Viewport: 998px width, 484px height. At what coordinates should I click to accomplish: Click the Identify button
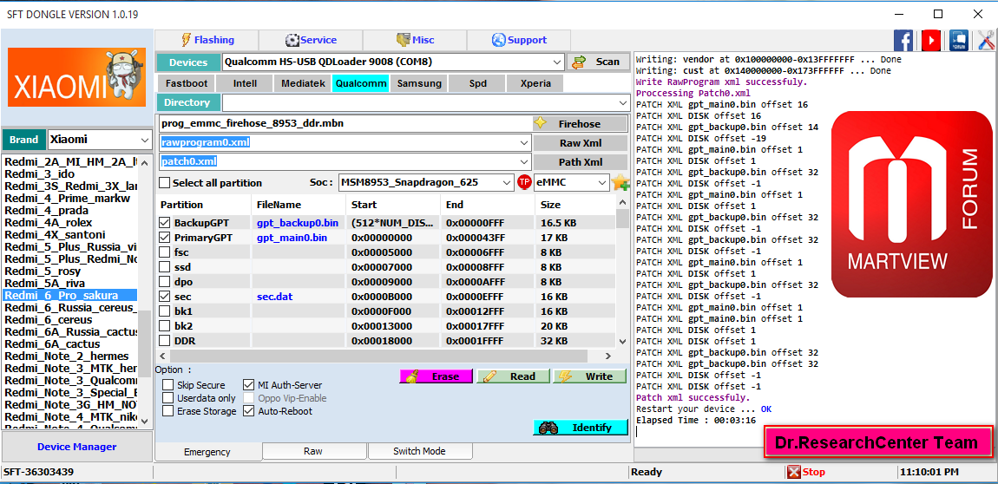coord(581,428)
